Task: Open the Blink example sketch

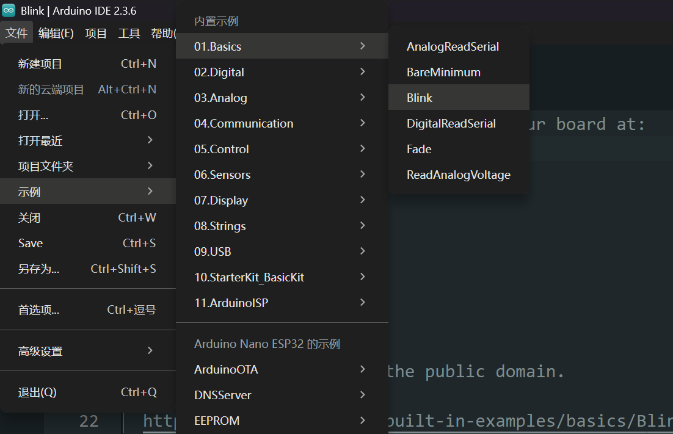Action: pos(420,98)
